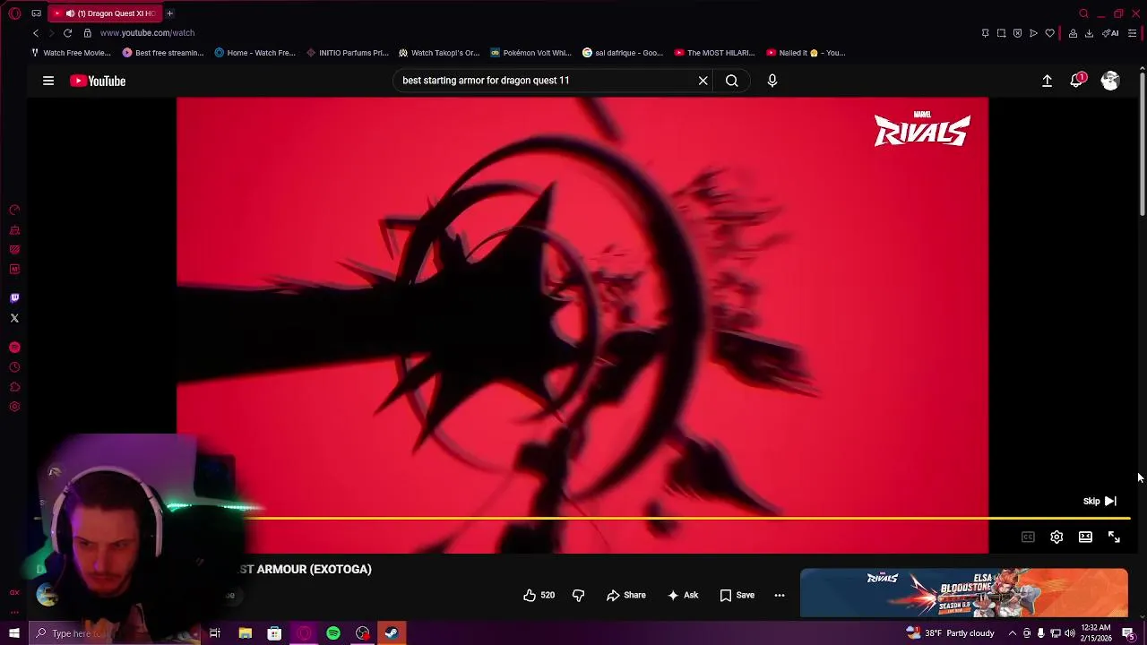Toggle closed captions on the player

(1028, 537)
